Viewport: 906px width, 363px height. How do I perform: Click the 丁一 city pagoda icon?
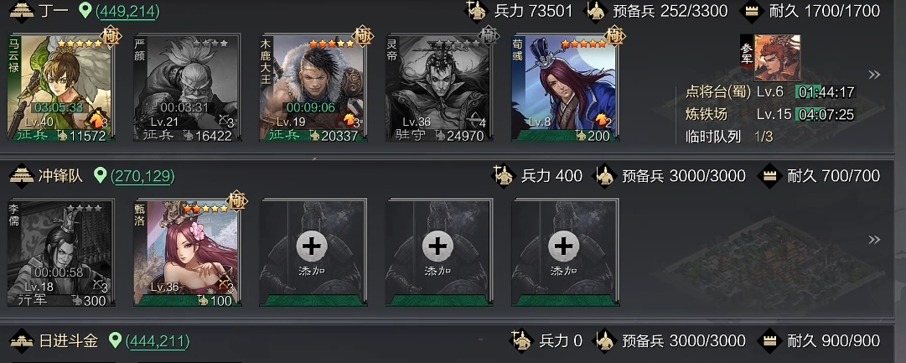pyautogui.click(x=22, y=11)
